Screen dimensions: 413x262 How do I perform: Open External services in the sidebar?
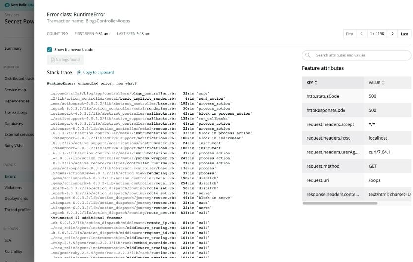click(x=19, y=134)
